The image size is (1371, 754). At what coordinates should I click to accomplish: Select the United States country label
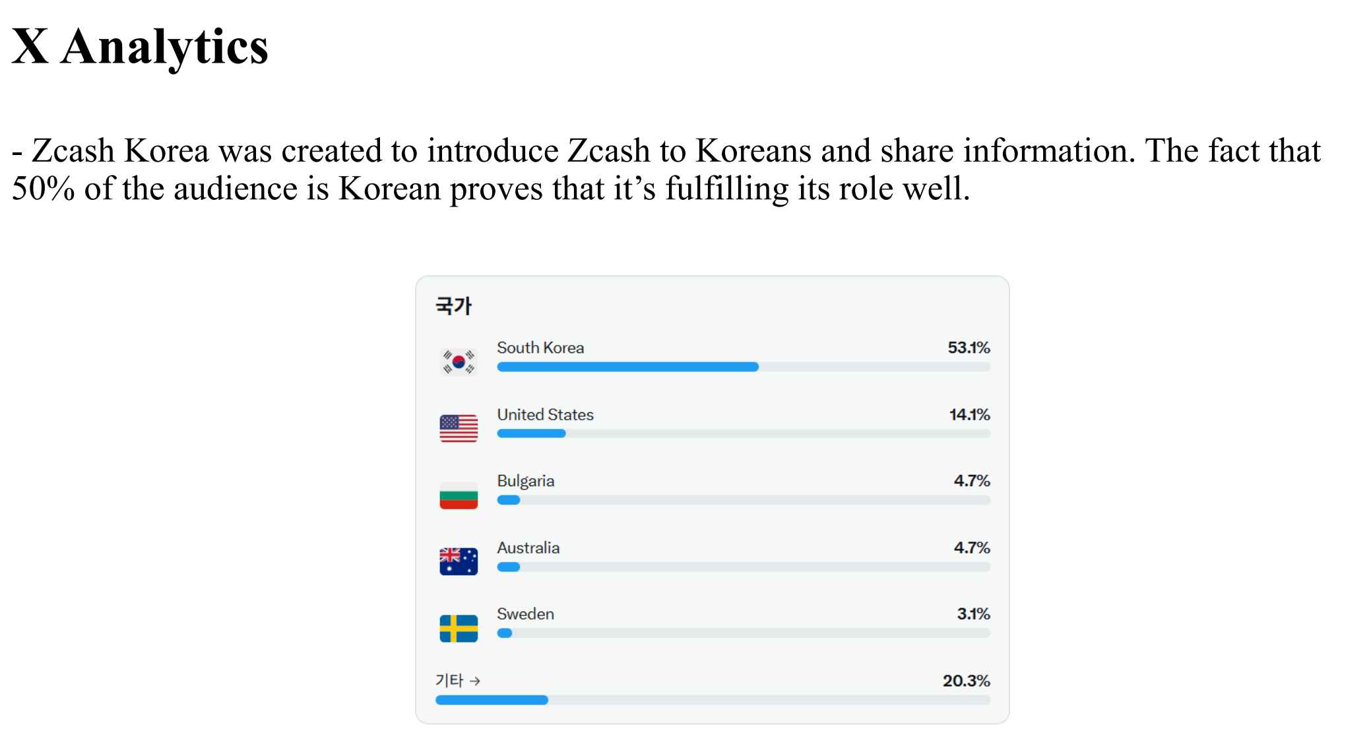coord(545,414)
